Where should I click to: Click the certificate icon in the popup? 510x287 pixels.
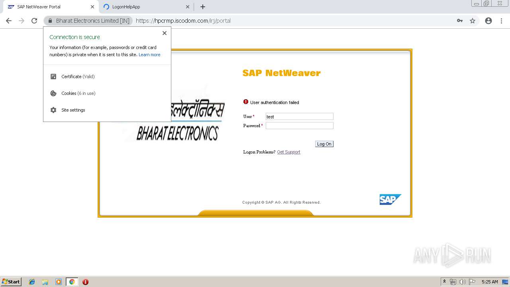click(53, 77)
